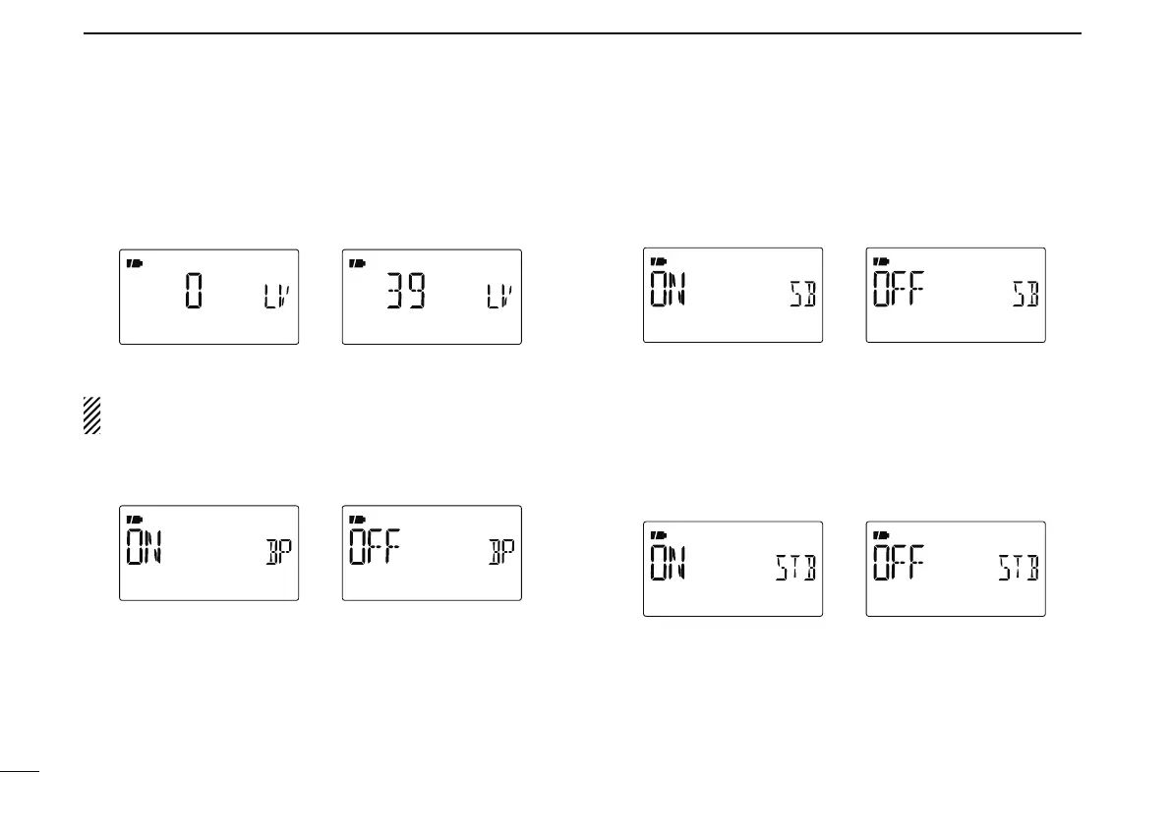Click the SB label in the OFF display

(1026, 295)
